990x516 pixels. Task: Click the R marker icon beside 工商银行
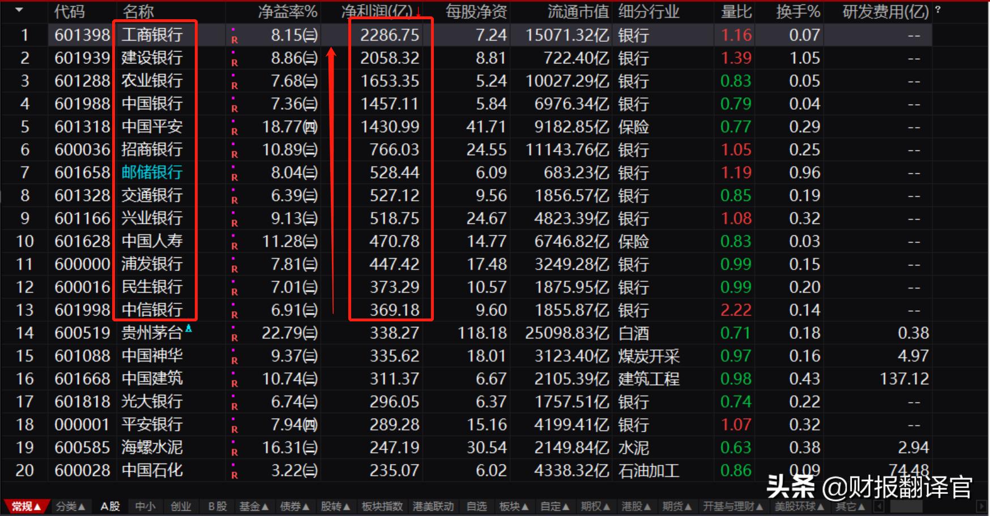pos(234,38)
